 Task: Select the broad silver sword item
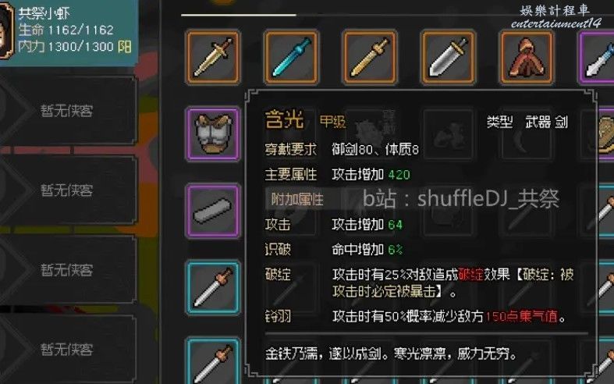pos(449,57)
